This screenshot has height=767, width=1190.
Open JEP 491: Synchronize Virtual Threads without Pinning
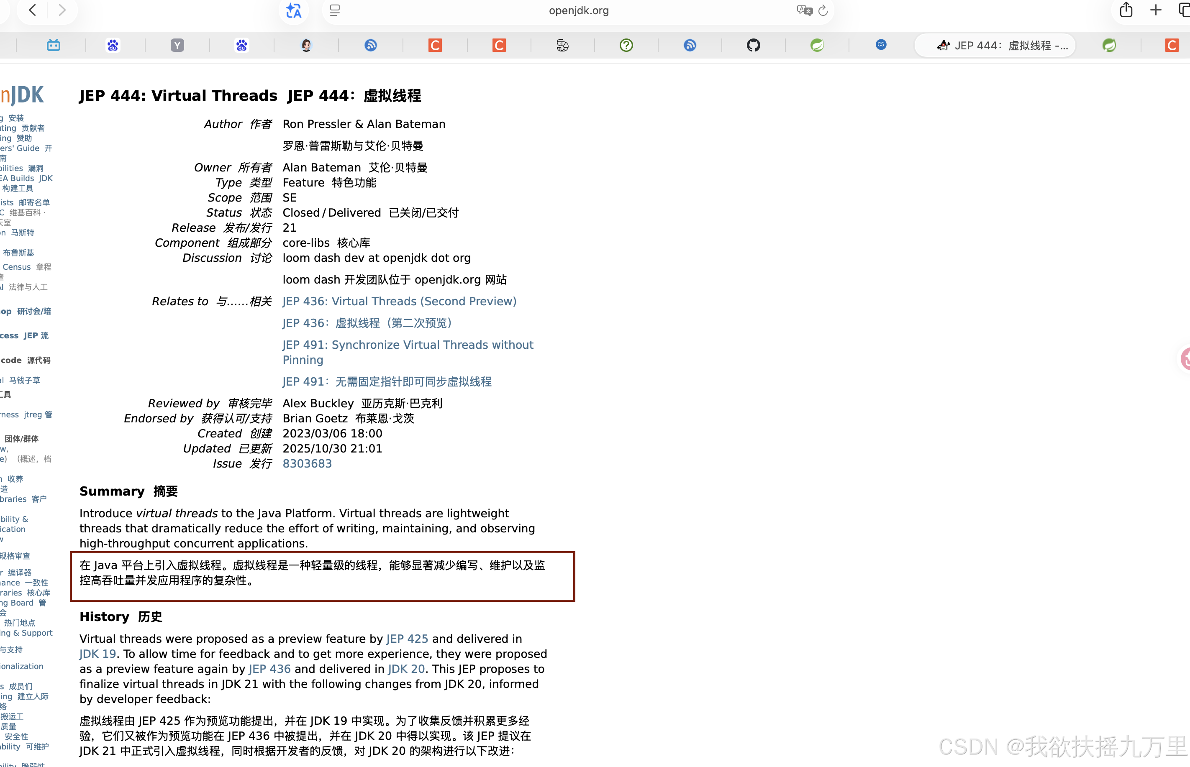408,352
